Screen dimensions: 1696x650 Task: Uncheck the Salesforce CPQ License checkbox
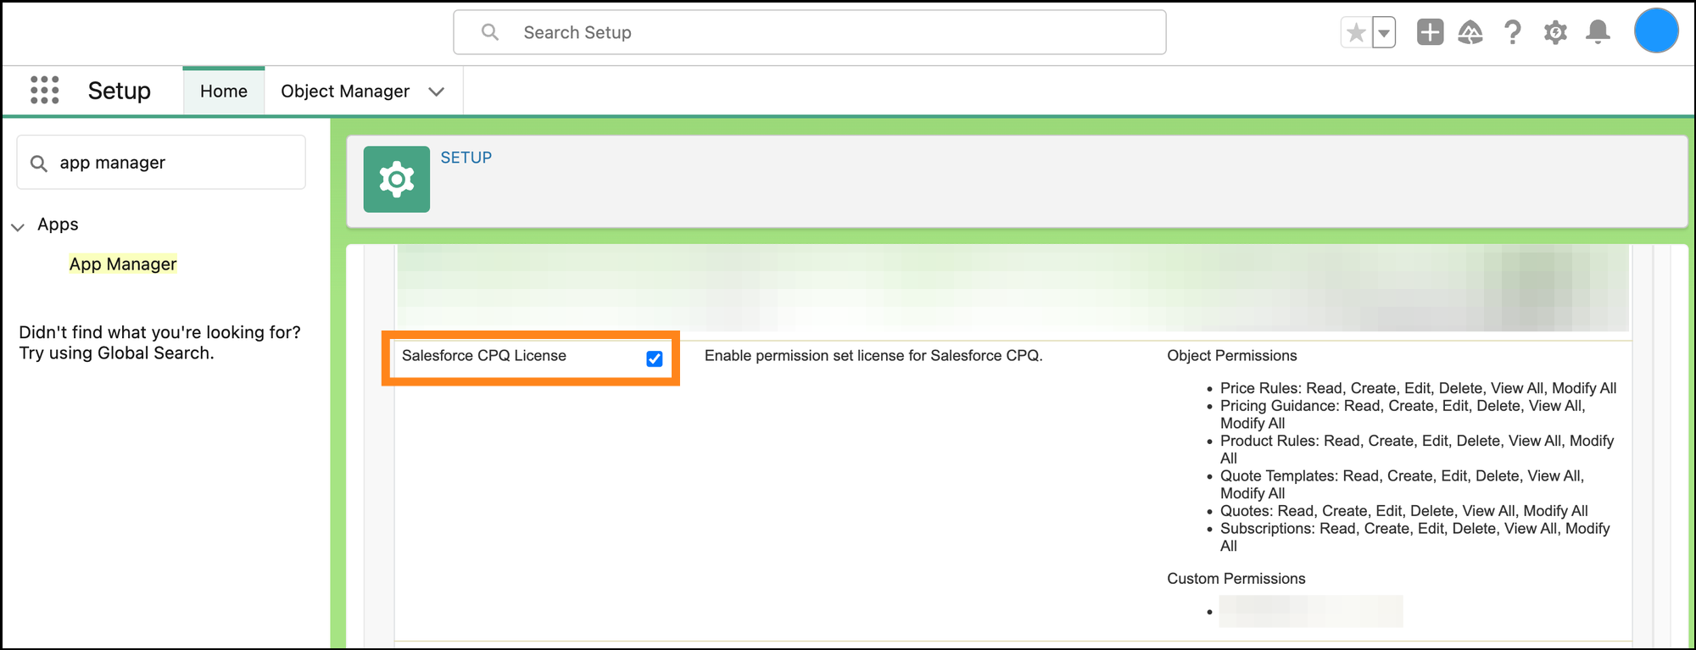655,358
